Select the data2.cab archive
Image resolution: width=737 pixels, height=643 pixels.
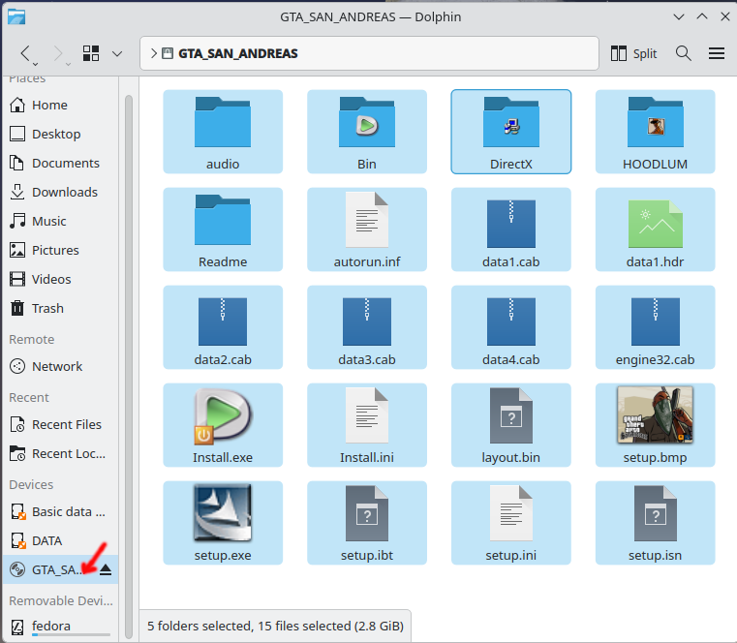coord(223,327)
